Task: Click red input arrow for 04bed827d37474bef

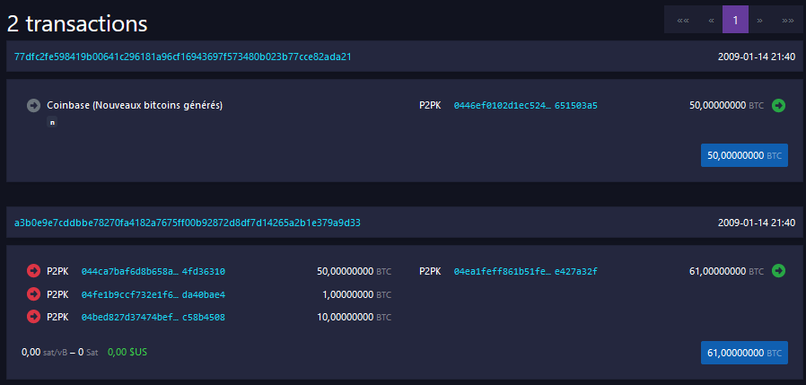Action: [33, 317]
